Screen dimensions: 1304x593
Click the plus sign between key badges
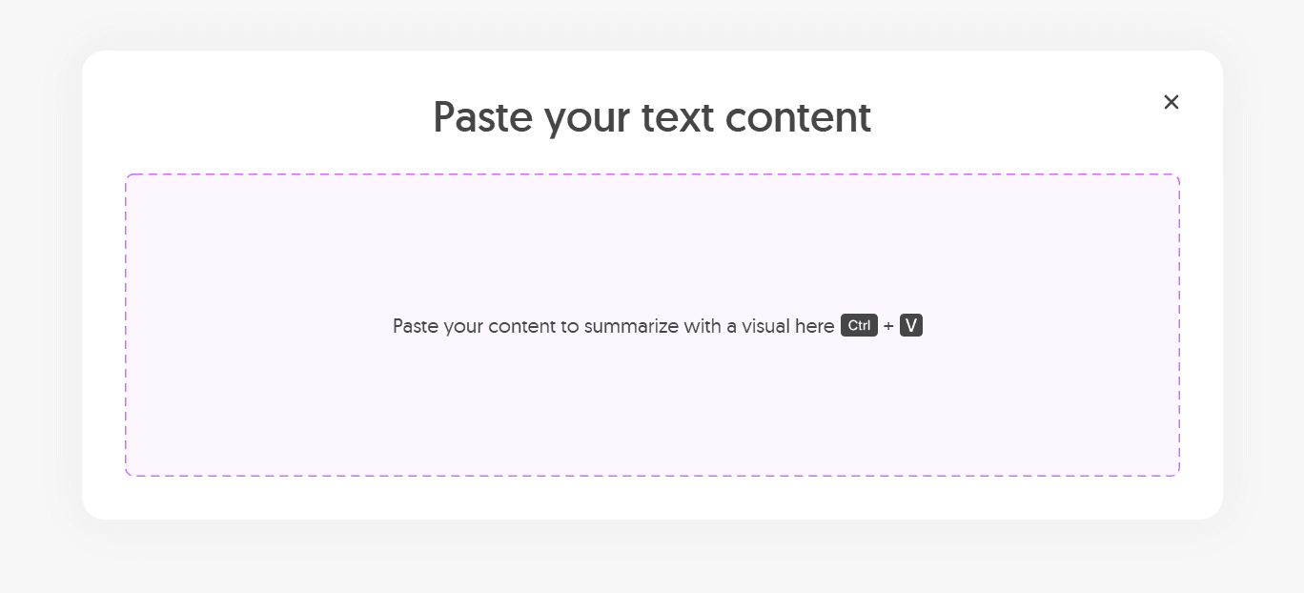[888, 327]
